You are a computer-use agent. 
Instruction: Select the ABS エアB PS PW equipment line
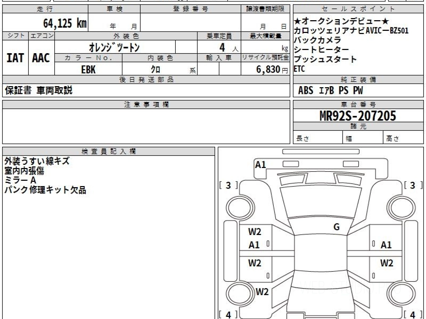tap(331, 91)
